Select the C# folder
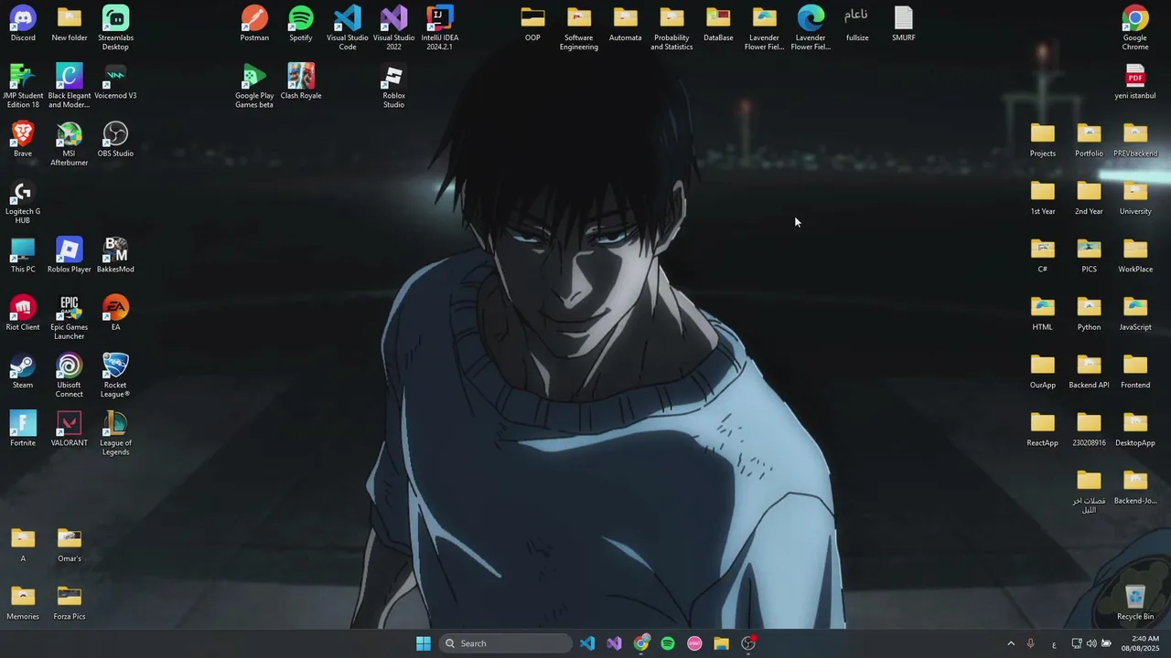Screen dimensions: 1171x658 (x=1043, y=255)
